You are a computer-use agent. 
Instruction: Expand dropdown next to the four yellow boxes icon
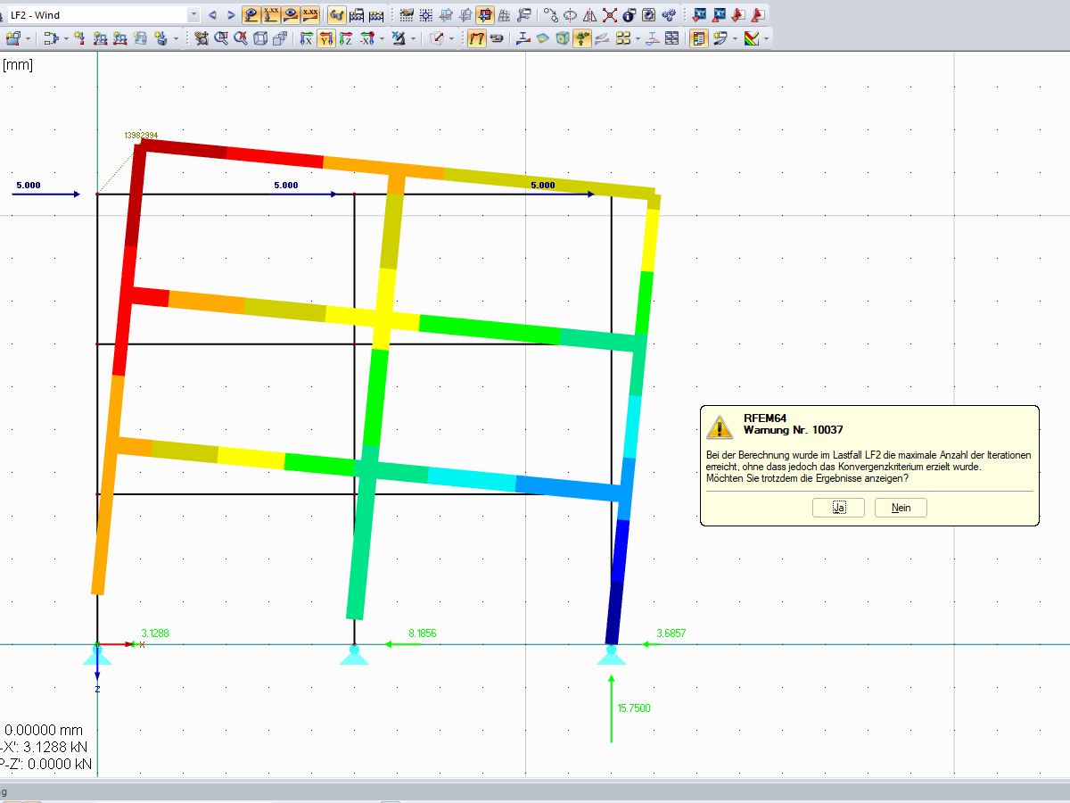click(x=638, y=38)
